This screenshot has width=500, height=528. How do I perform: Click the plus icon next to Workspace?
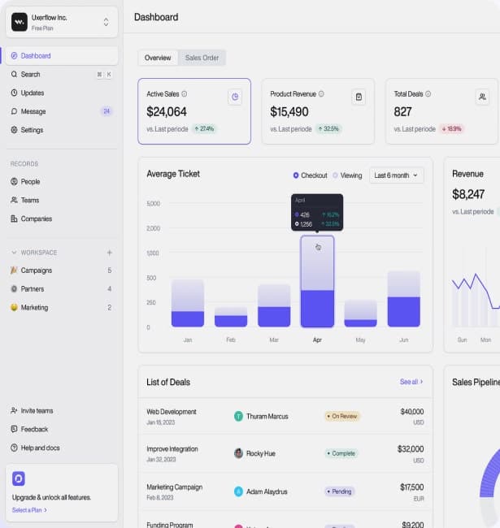(110, 253)
